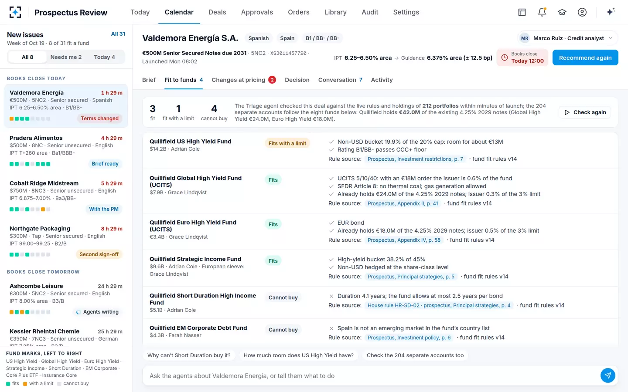Viewport: 628px width, 392px height.
Task: Select the 'Needs me 2' filter
Action: (x=66, y=57)
